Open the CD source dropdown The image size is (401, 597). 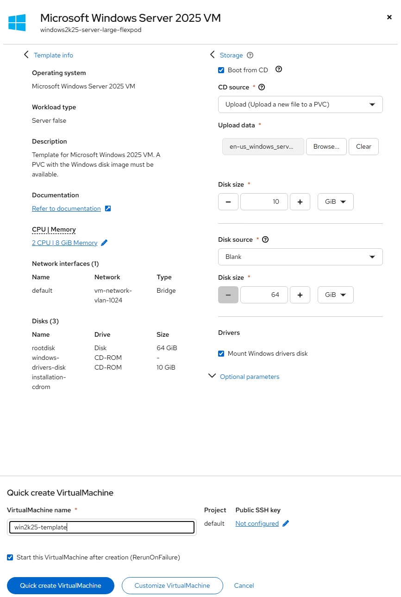301,104
